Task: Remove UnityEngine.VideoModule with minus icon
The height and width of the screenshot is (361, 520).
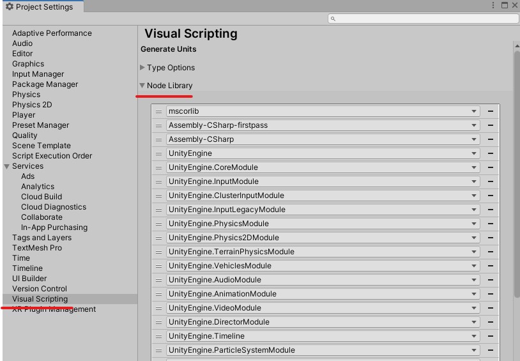Action: (490, 308)
